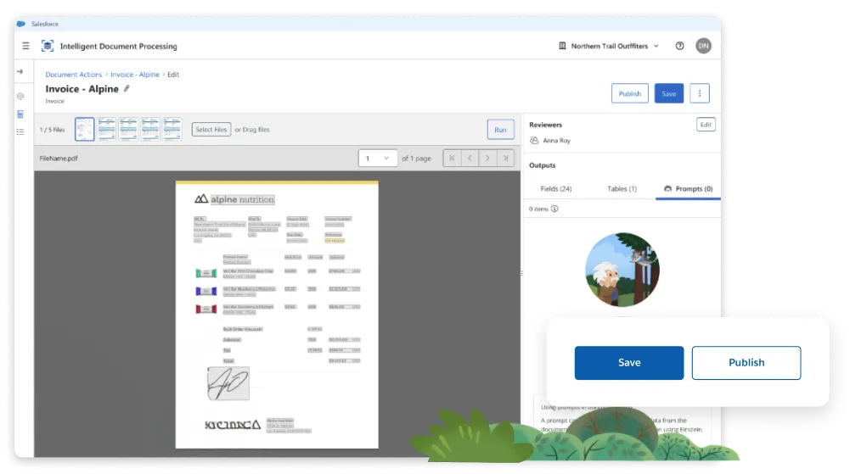This screenshot has width=850, height=474.
Task: Jump to last page arrow
Action: (x=506, y=159)
